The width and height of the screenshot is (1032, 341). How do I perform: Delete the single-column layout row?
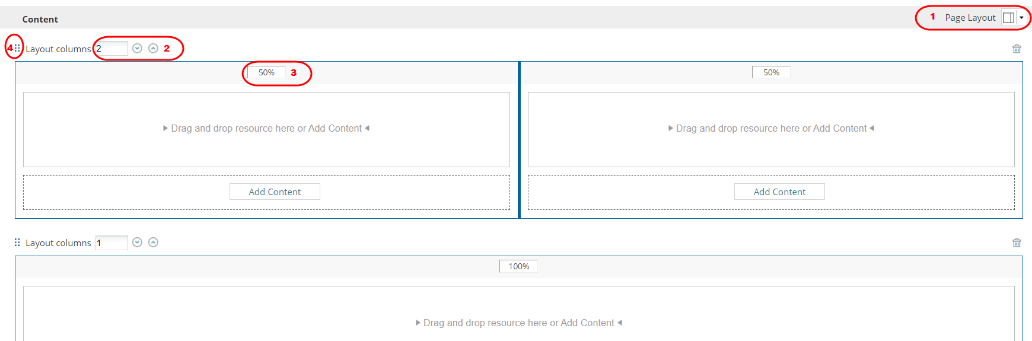[x=1017, y=243]
